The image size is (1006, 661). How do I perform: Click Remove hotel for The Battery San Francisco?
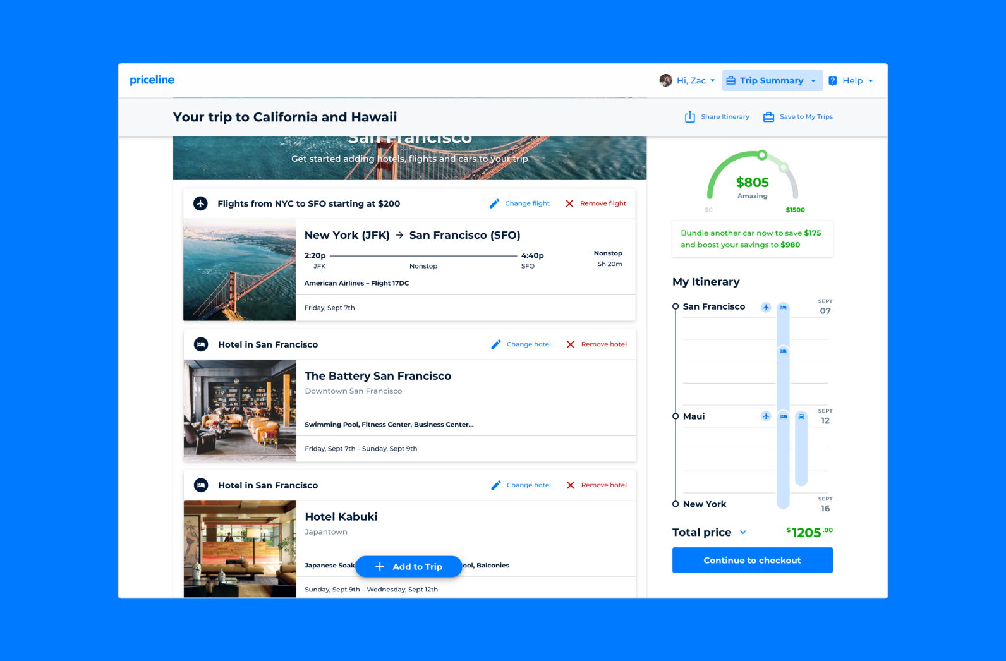coord(604,344)
